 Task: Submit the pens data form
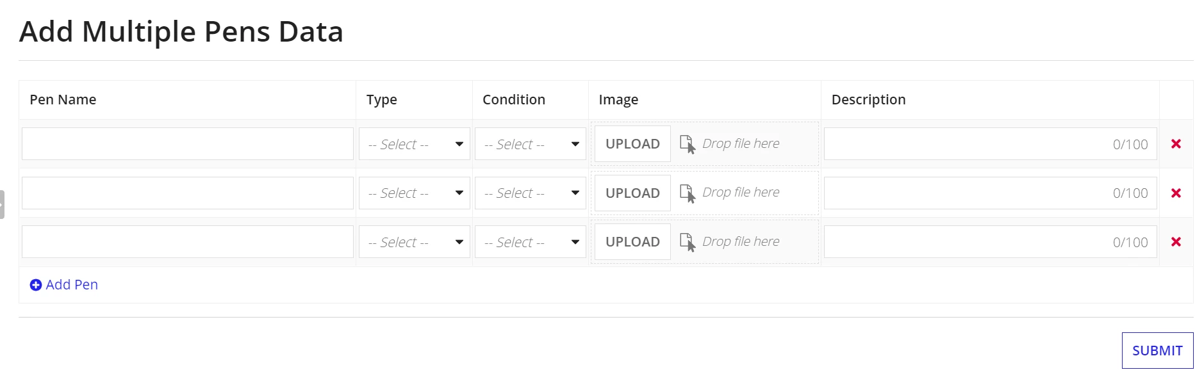pyautogui.click(x=1157, y=350)
